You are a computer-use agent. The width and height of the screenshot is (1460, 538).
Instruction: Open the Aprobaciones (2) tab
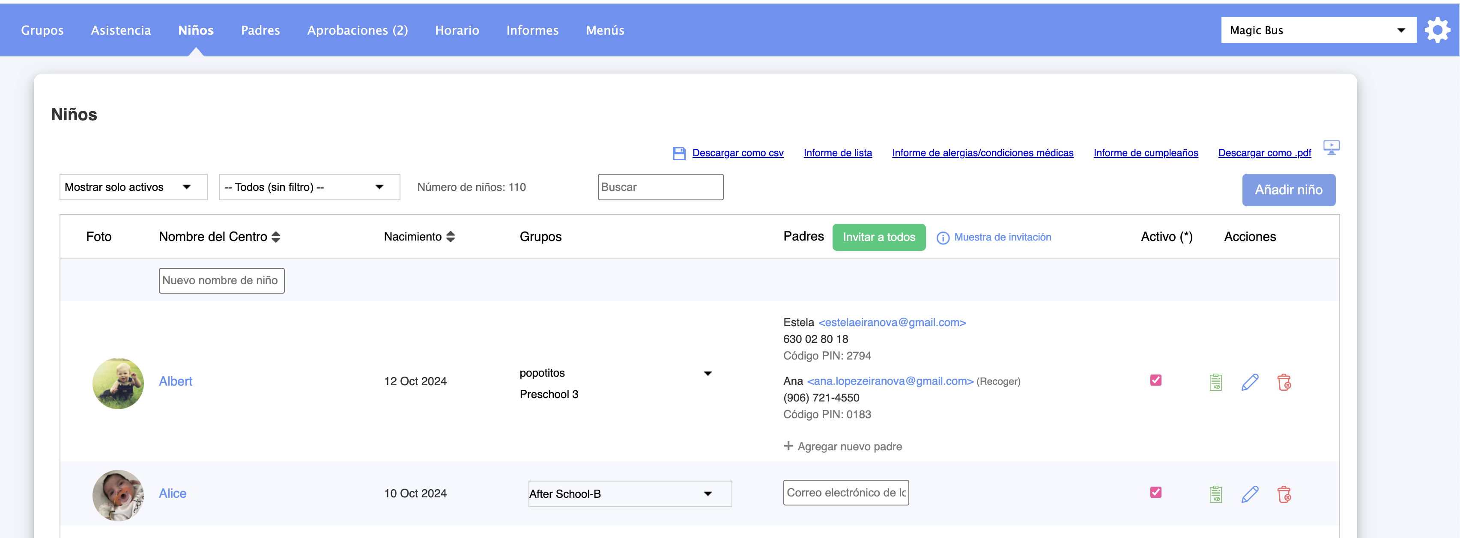point(357,30)
